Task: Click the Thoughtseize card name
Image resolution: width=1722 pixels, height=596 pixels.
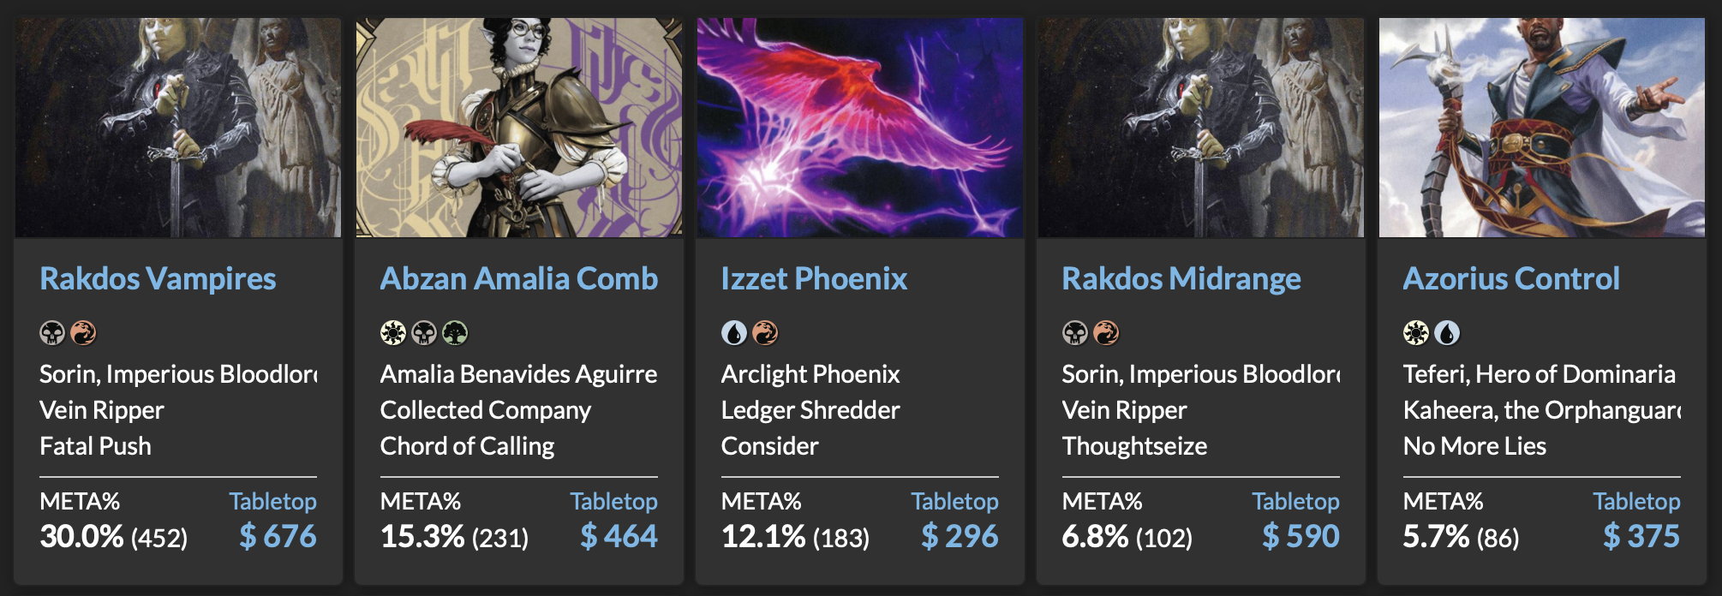Action: tap(1134, 446)
